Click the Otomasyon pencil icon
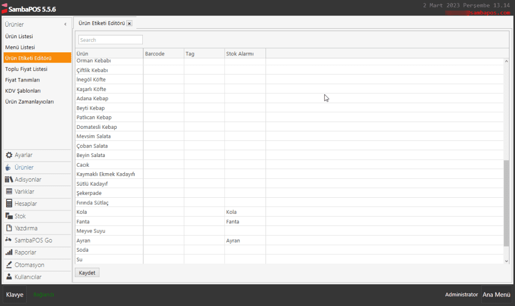Viewport: 515px width, 306px height. point(9,265)
